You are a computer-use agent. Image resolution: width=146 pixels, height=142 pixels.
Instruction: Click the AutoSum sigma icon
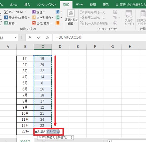(6, 12)
